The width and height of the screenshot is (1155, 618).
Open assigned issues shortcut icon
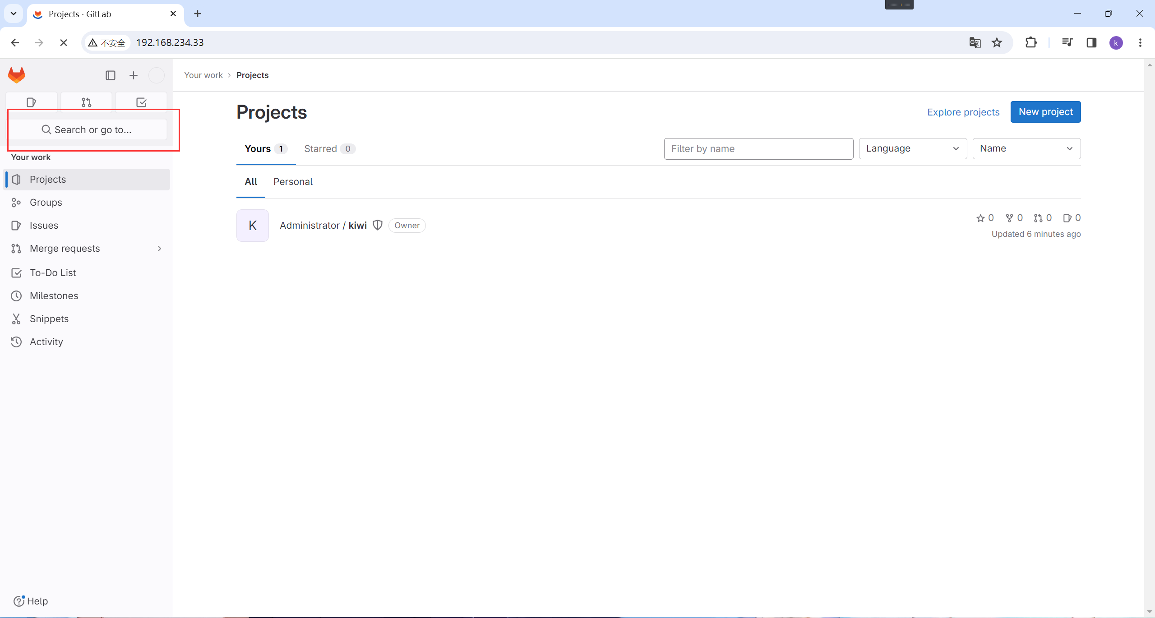pyautogui.click(x=31, y=102)
